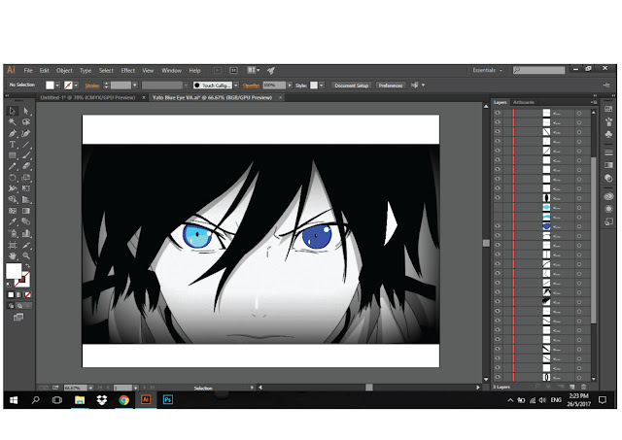
Task: Open the zoom level dropdown in status bar
Action: 90,388
